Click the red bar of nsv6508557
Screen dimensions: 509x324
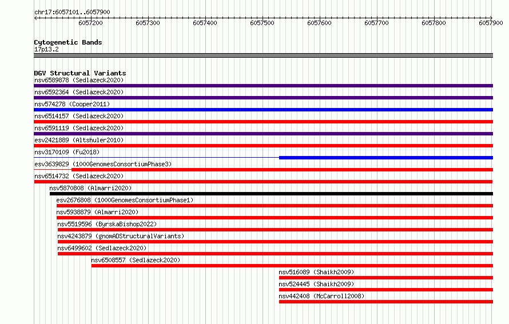[x=292, y=266]
